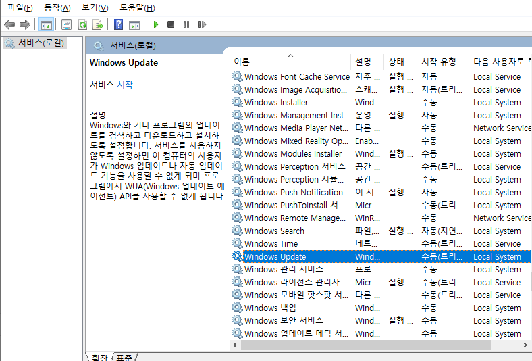This screenshot has height=361, width=532.
Task: Sort by 다음 사용자로 column header
Action: (502, 62)
